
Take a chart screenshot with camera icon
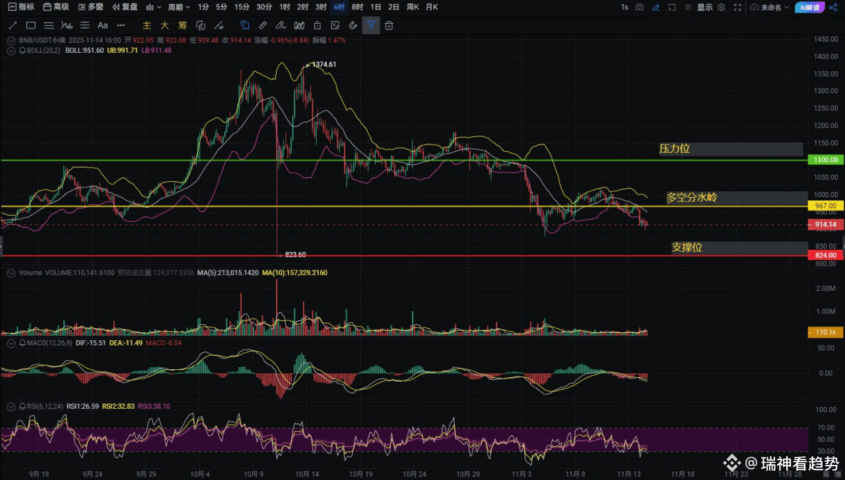pos(640,7)
